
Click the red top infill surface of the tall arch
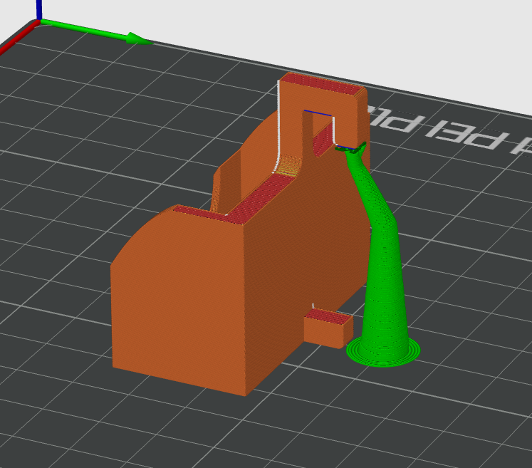322,85
